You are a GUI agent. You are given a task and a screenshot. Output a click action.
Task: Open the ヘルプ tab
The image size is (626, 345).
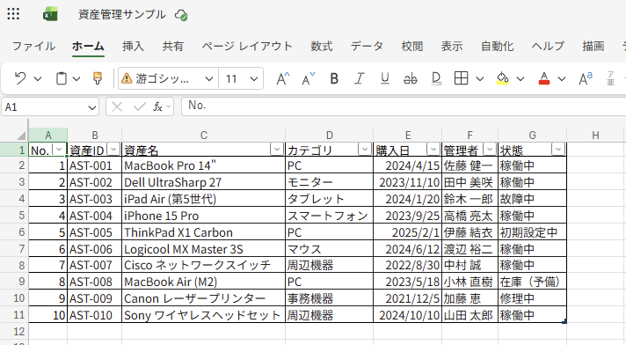(548, 47)
